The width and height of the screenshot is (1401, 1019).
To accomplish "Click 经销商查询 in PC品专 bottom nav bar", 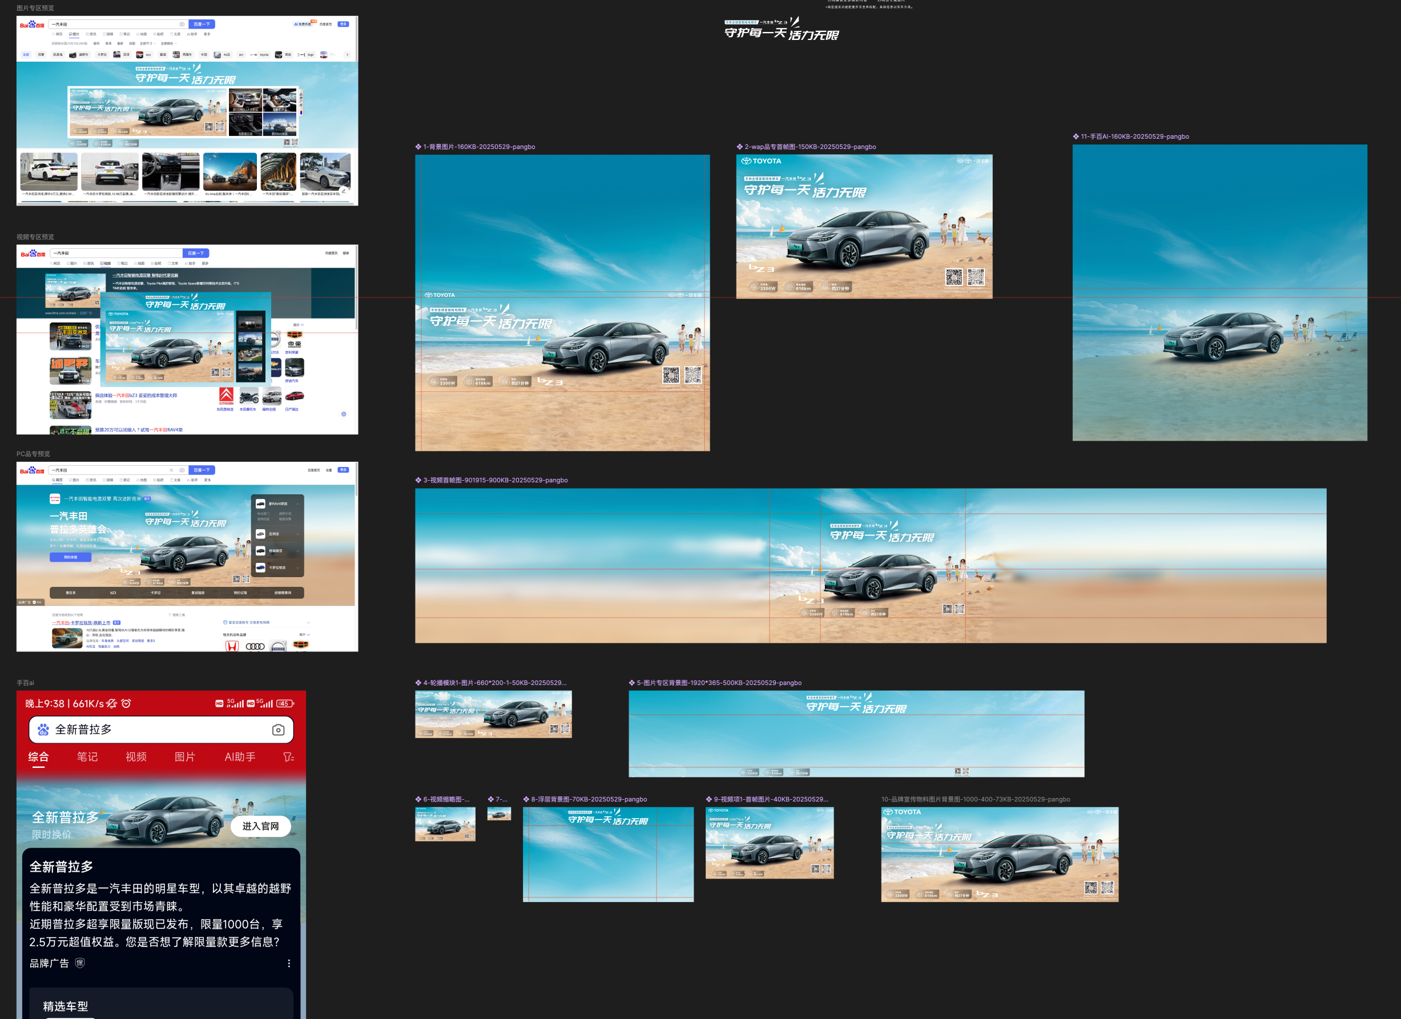I will pyautogui.click(x=282, y=593).
